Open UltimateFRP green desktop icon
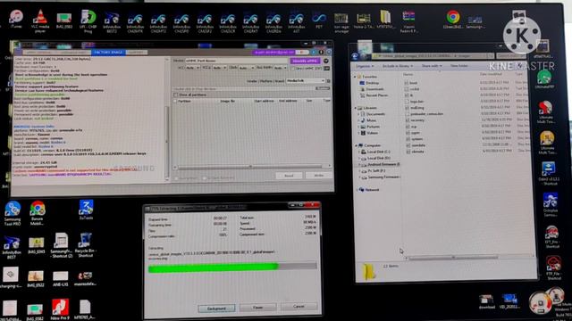The image size is (572, 321). coord(544,79)
